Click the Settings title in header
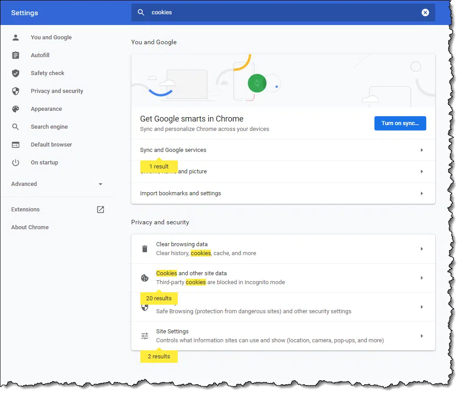462x395 pixels. [25, 13]
